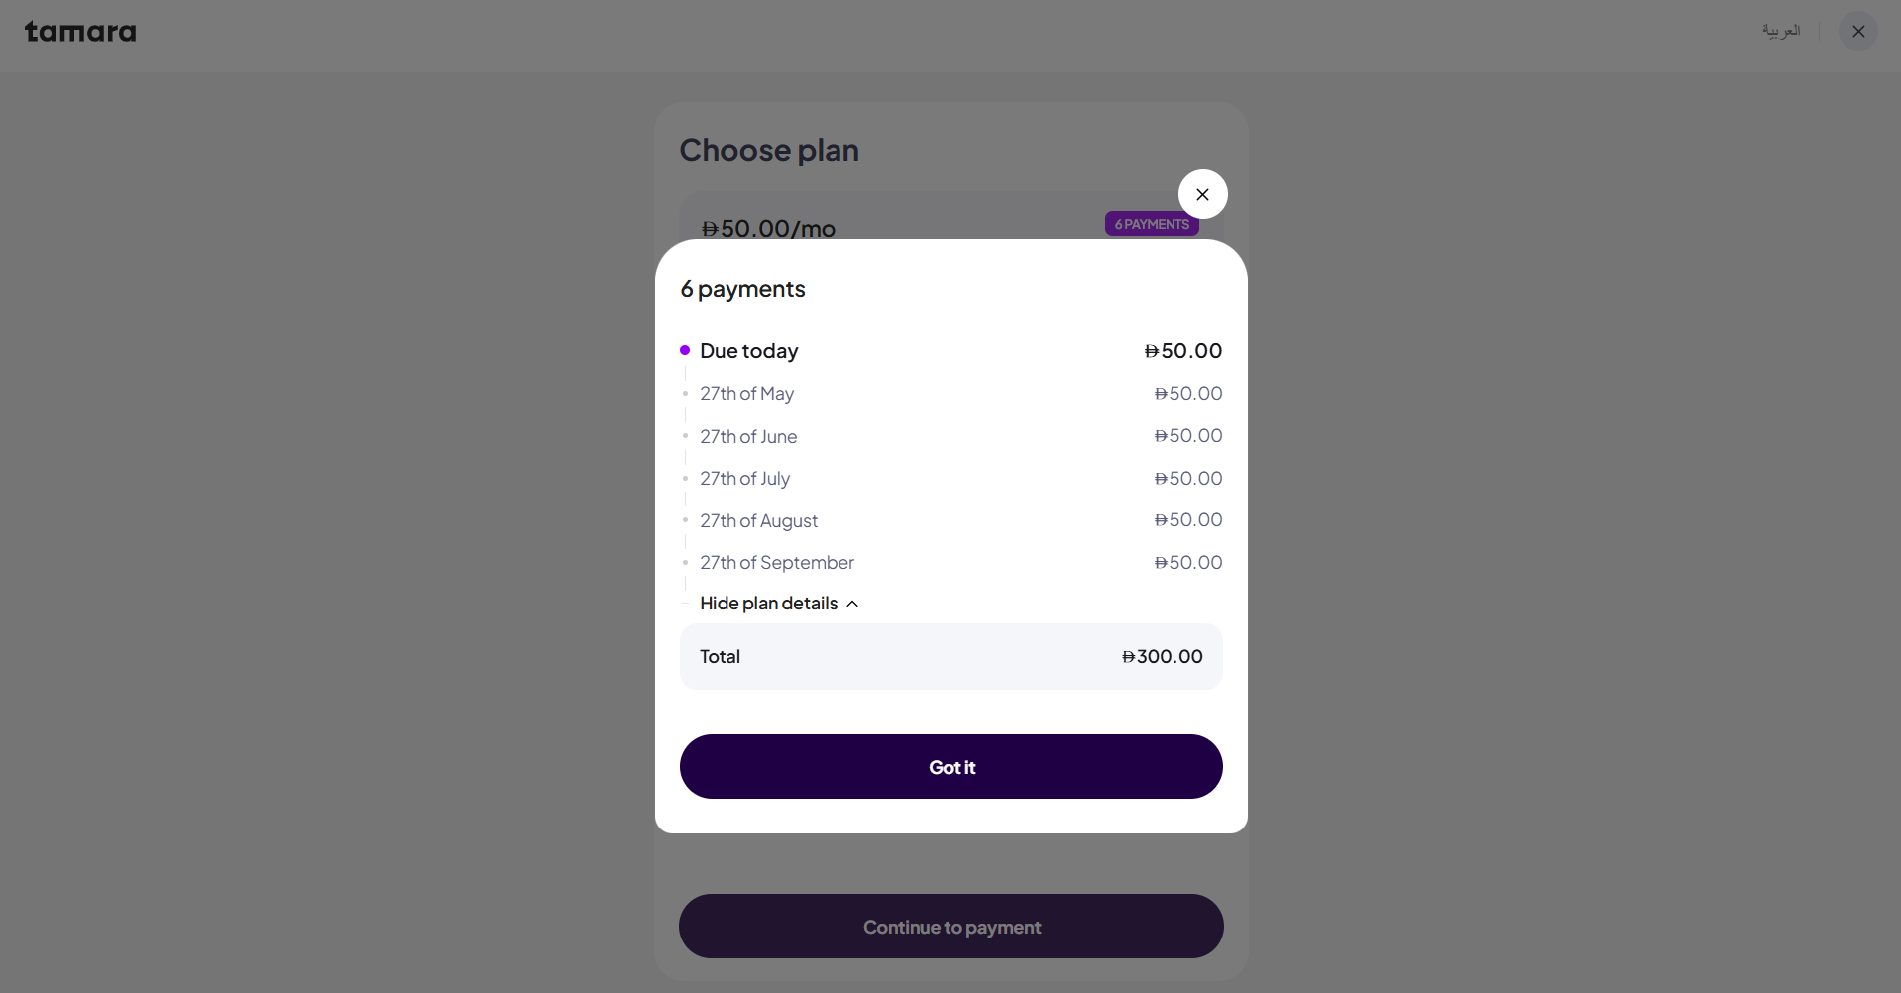Select the 6 PAYMENTS badge

pyautogui.click(x=1152, y=224)
